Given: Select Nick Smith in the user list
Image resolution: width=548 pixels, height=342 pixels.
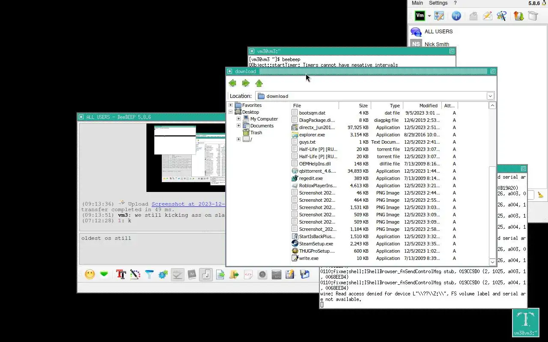Looking at the screenshot, I should [437, 44].
